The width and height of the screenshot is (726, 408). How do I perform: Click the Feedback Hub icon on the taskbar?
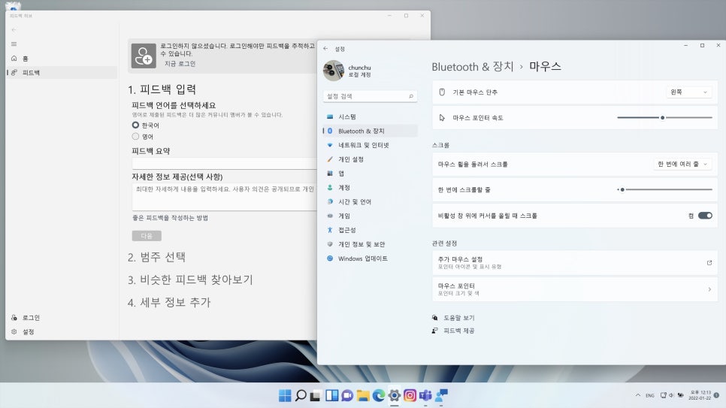pos(441,395)
